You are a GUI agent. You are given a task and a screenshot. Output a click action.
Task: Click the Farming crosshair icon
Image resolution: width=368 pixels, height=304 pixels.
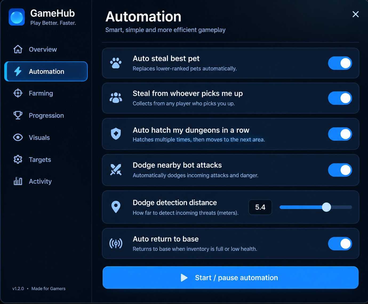[x=18, y=93]
